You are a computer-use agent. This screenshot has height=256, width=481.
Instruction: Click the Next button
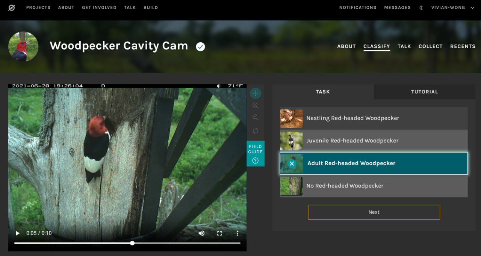click(374, 212)
